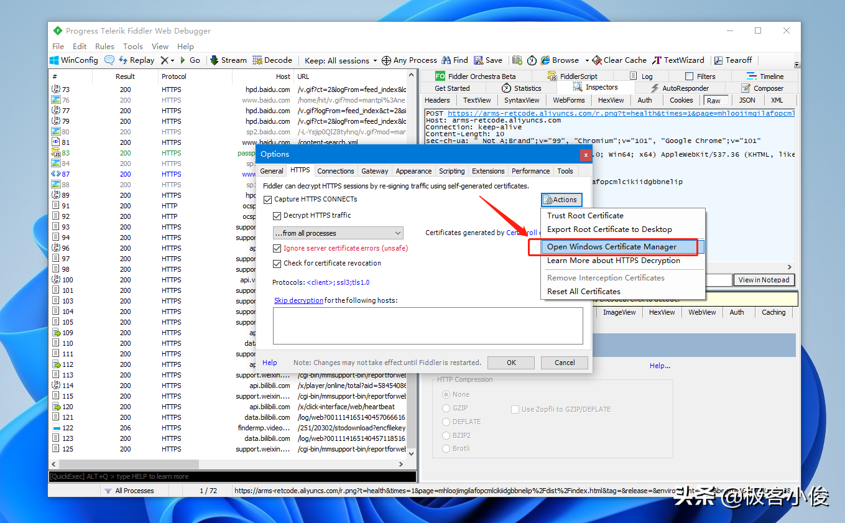Click the Help link in Options dialog
This screenshot has height=523, width=845.
(x=270, y=363)
